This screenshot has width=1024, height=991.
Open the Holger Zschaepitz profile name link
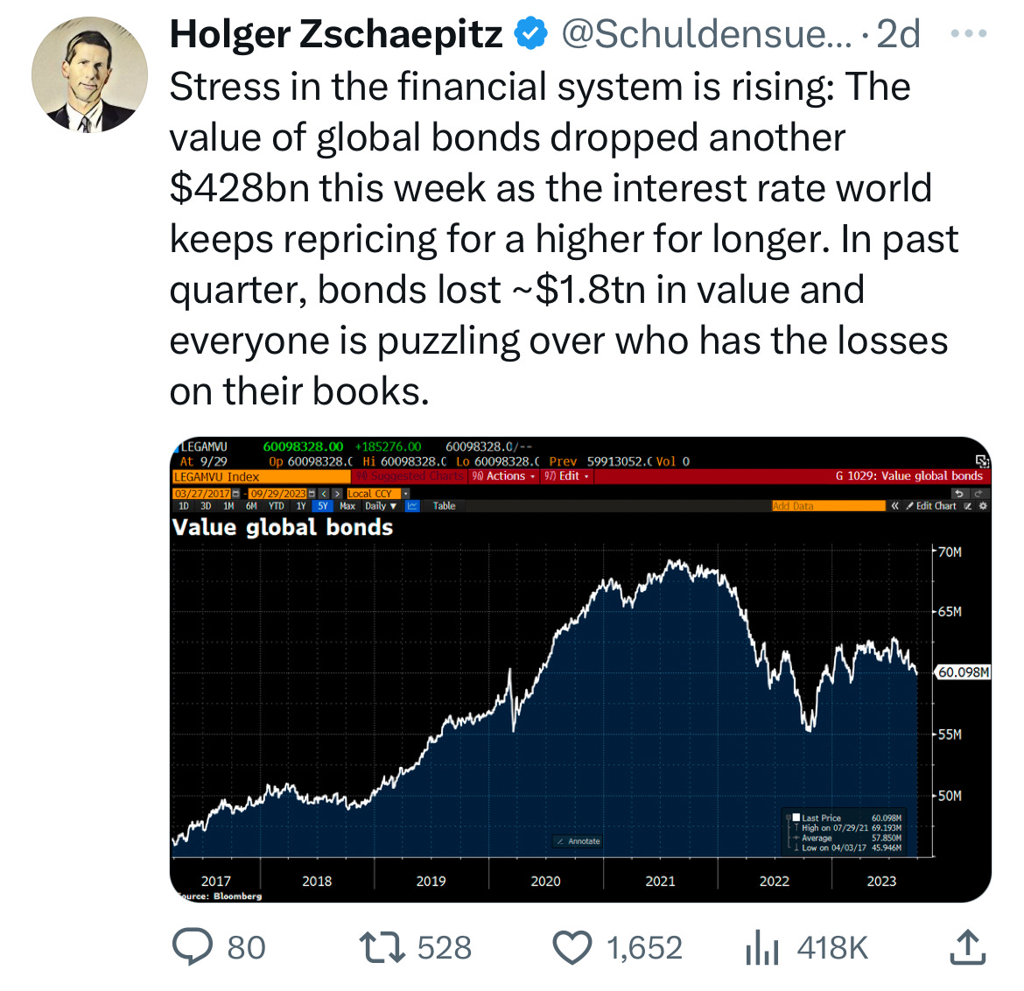[x=336, y=34]
